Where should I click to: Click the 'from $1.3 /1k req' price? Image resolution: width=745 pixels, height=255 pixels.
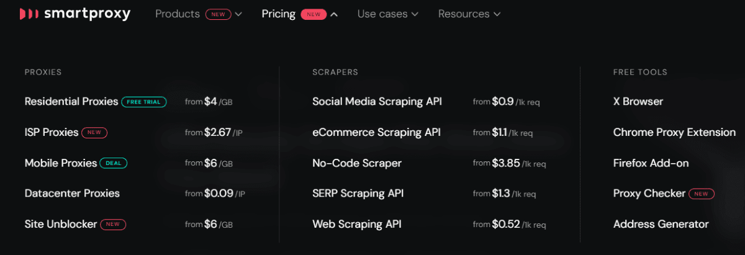point(504,194)
